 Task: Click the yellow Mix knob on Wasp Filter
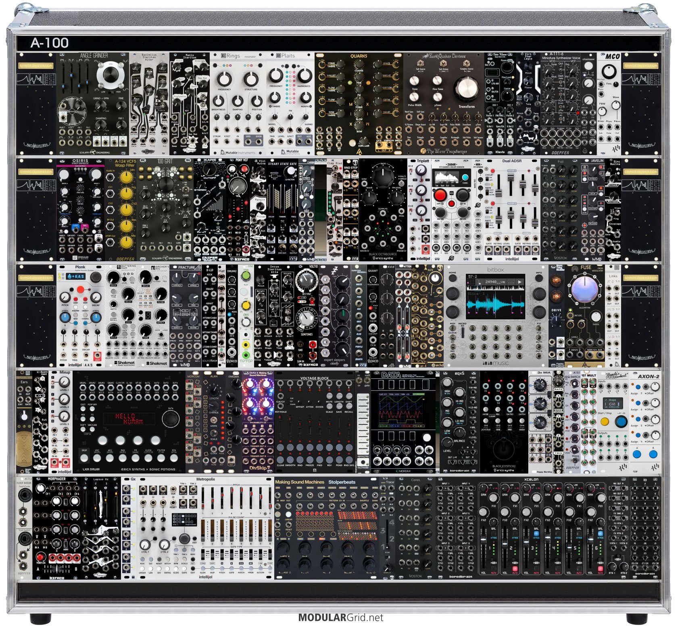coord(126,242)
